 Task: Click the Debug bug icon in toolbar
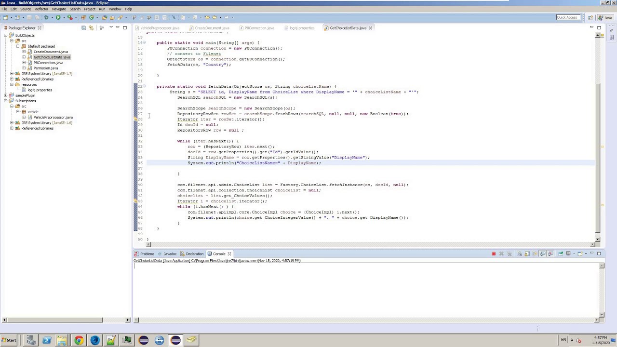(x=46, y=17)
